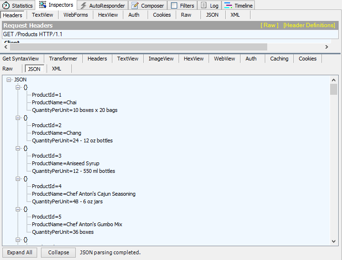Click the Log document icon
Screen dimensions: 342x260
tap(203, 6)
